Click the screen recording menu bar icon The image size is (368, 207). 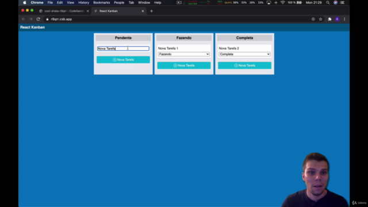click(x=179, y=2)
